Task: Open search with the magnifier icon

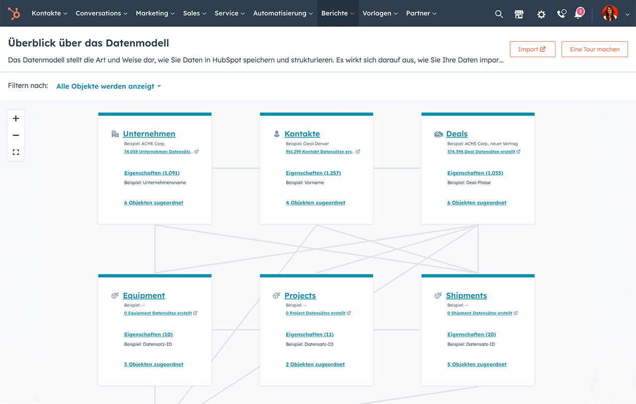Action: click(x=499, y=14)
